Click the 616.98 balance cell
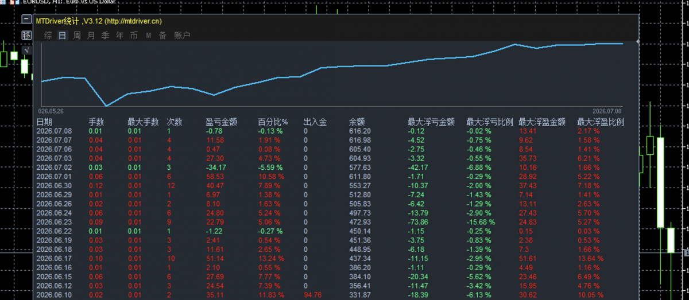 (360, 140)
